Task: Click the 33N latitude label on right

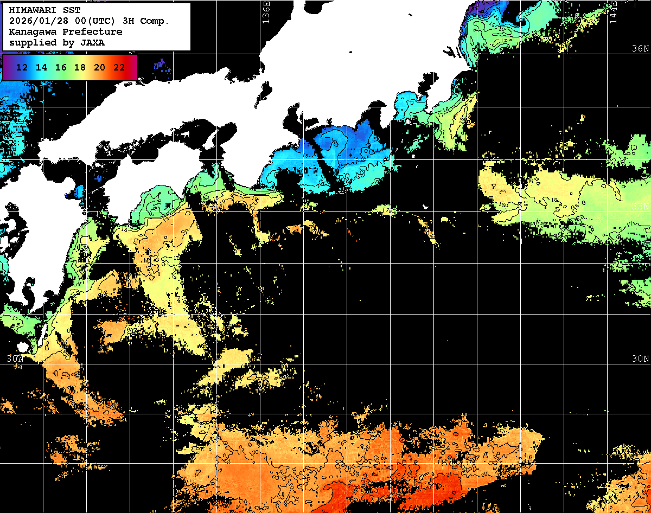Action: pyautogui.click(x=640, y=206)
